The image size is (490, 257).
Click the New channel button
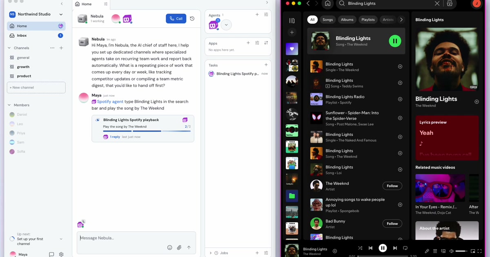[36, 87]
